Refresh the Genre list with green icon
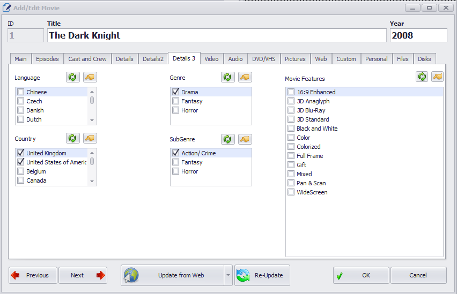The width and height of the screenshot is (457, 294). (x=227, y=77)
